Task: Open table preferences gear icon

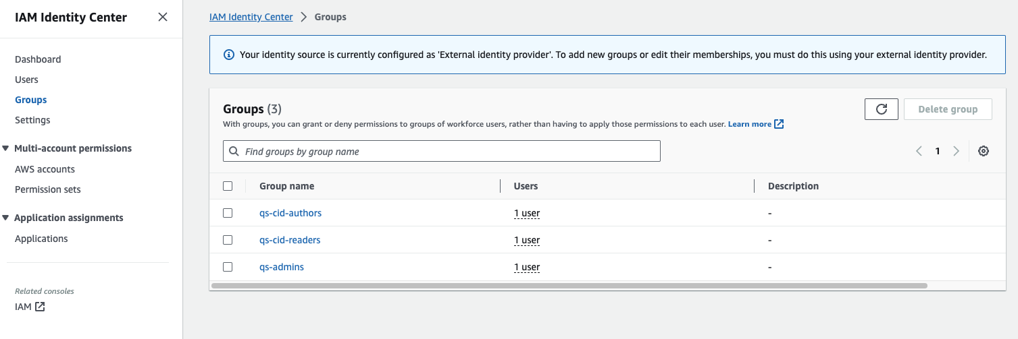Action: [x=984, y=151]
